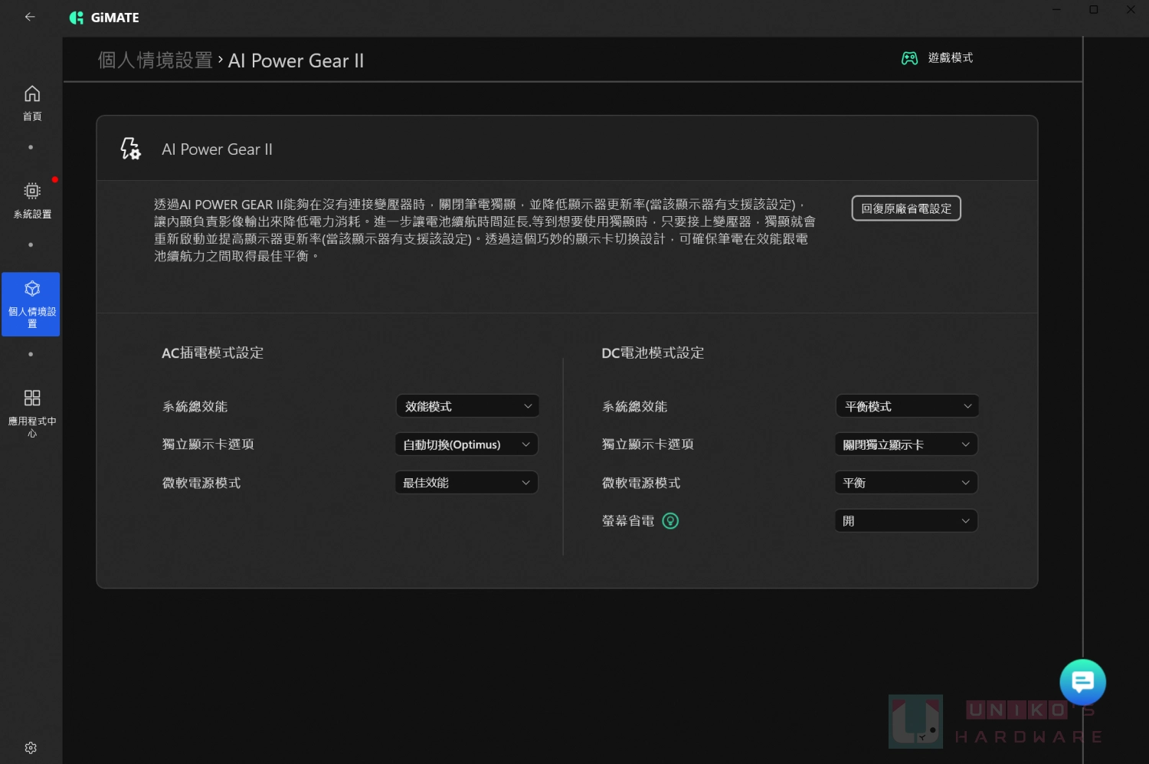Open DC 系統總效能 dropdown (平衡模式)

pyautogui.click(x=907, y=406)
